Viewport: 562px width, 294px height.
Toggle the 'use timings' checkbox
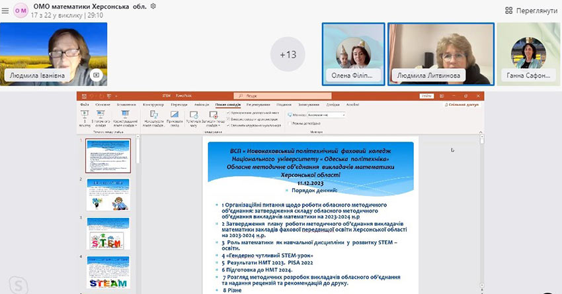[x=229, y=119]
